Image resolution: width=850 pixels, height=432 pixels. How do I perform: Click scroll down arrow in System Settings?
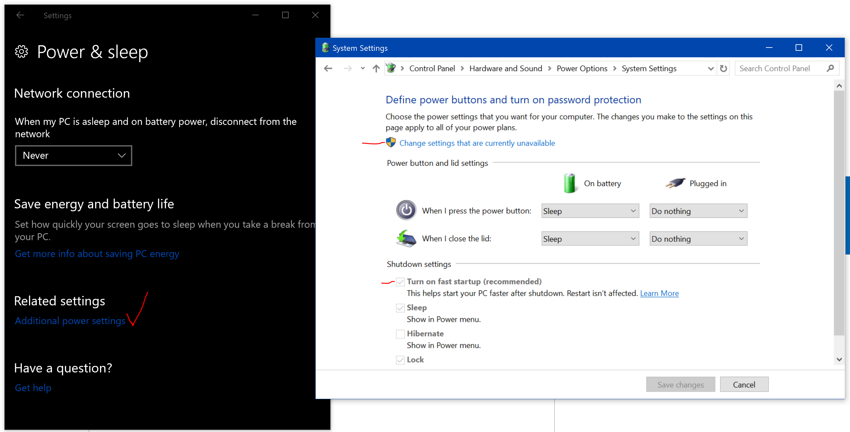click(x=839, y=359)
